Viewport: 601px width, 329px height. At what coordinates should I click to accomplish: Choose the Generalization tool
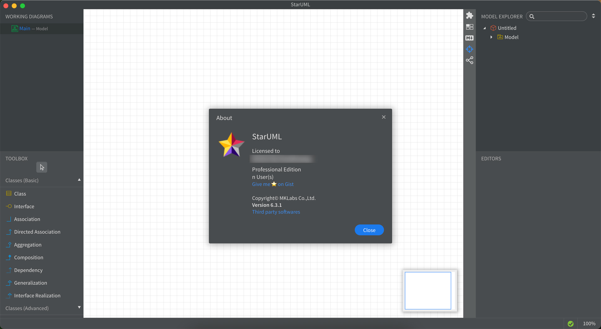[31, 283]
